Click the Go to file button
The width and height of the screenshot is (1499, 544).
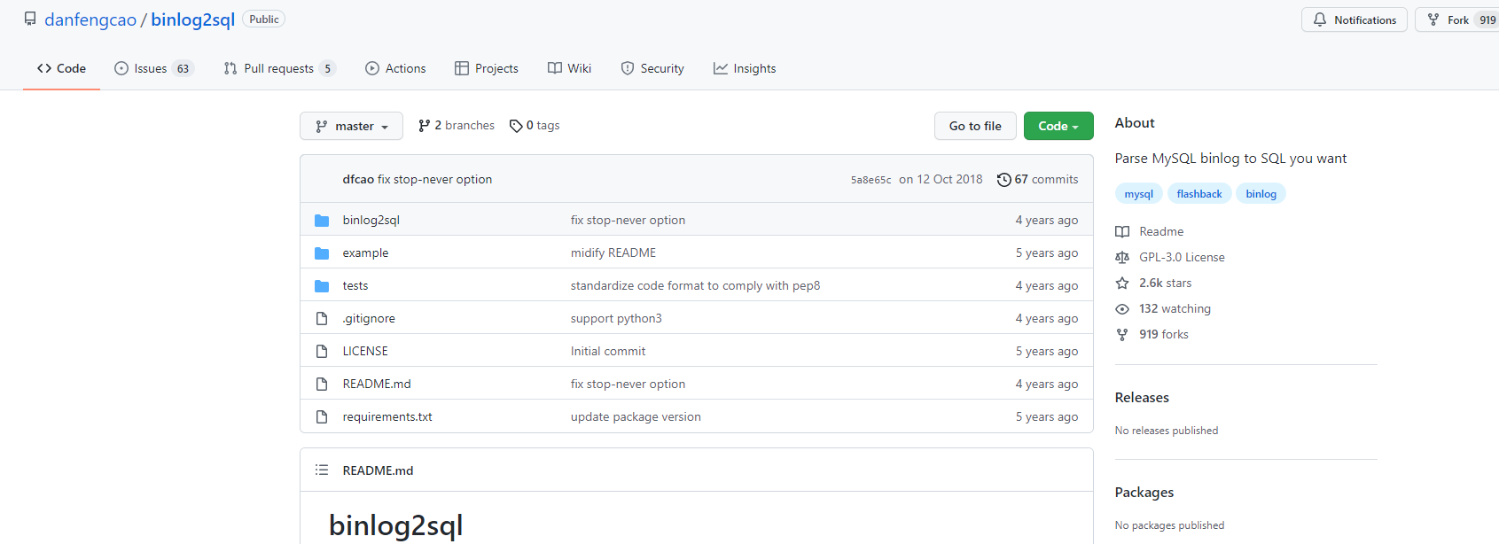coord(975,126)
